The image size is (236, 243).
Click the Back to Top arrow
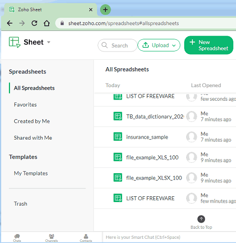click(201, 219)
